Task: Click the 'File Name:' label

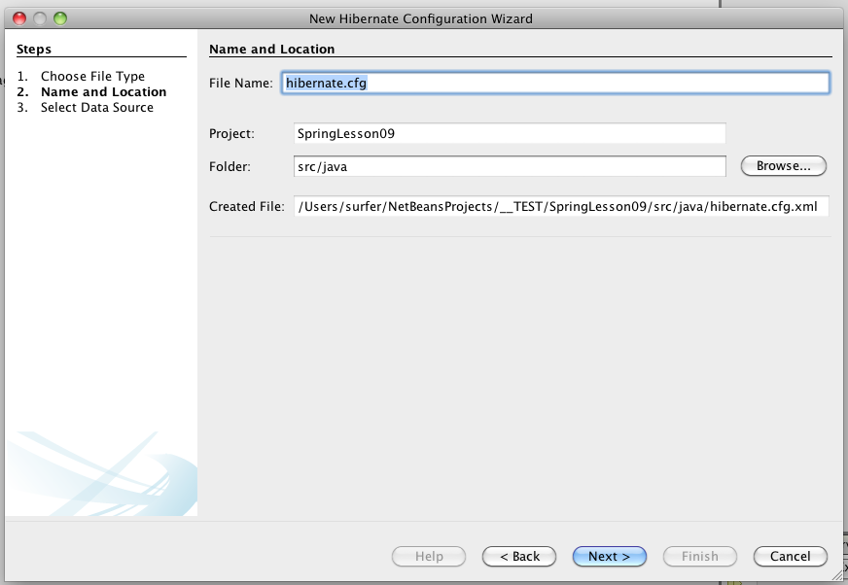Action: (240, 84)
